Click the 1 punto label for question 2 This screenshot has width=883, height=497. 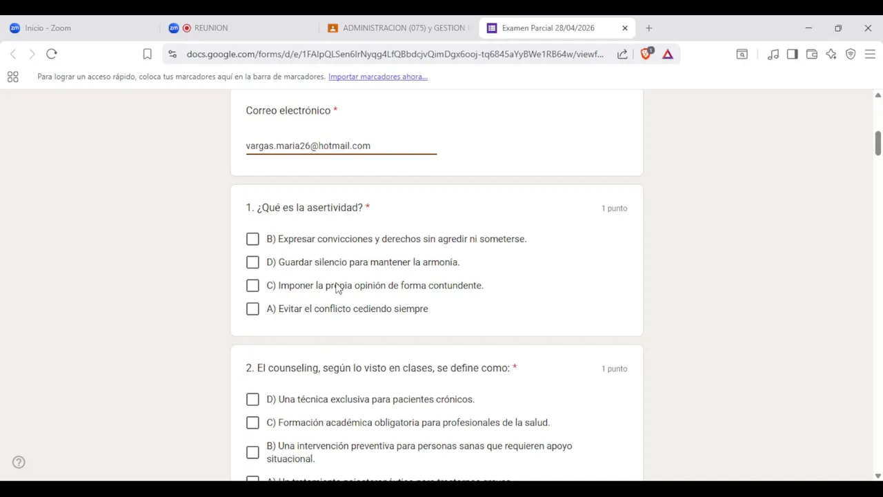point(614,369)
